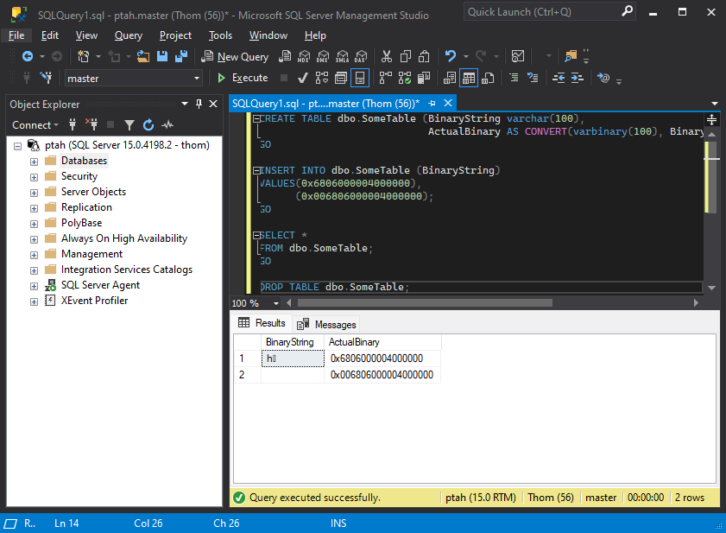This screenshot has width=726, height=533.
Task: Open a DAX query icon
Action: click(x=360, y=56)
